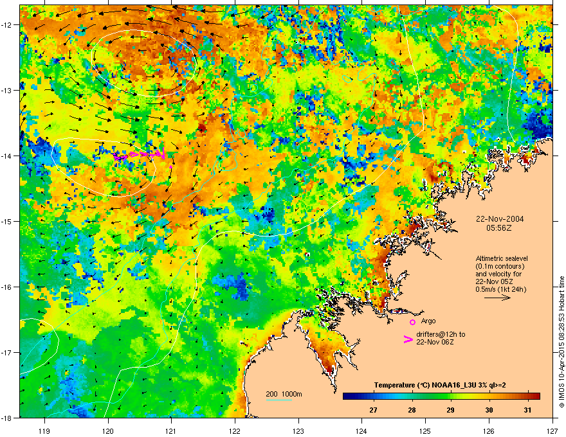This screenshot has width=566, height=437.
Task: Click the latitude axis label -14
Action: [x=6, y=156]
